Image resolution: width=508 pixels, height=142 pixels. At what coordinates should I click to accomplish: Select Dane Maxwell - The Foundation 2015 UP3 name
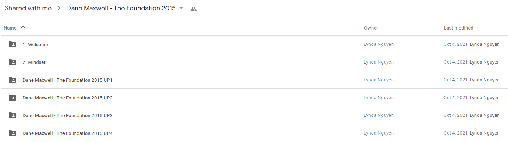tap(67, 116)
